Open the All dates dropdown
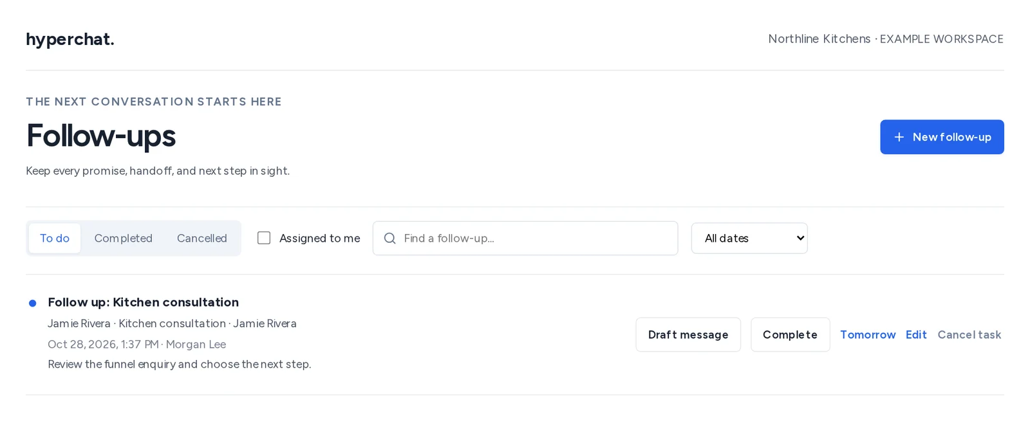 (x=749, y=238)
